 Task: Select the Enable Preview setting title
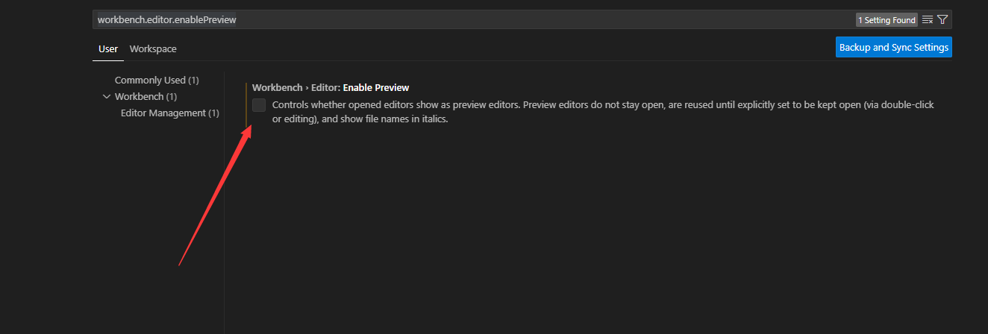pos(376,88)
